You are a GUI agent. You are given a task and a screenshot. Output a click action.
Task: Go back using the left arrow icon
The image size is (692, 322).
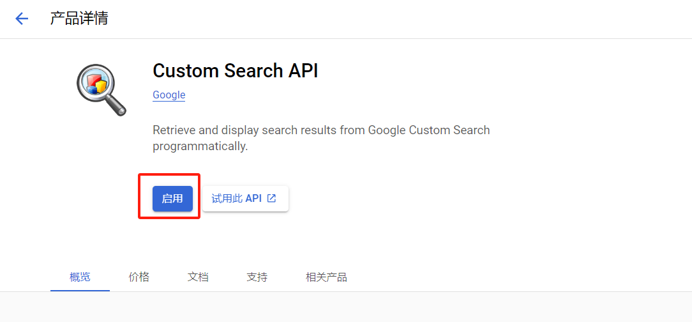click(22, 19)
